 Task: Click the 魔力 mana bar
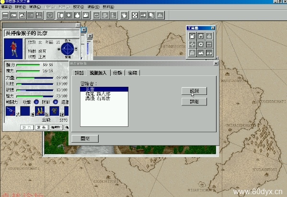pos(28,71)
